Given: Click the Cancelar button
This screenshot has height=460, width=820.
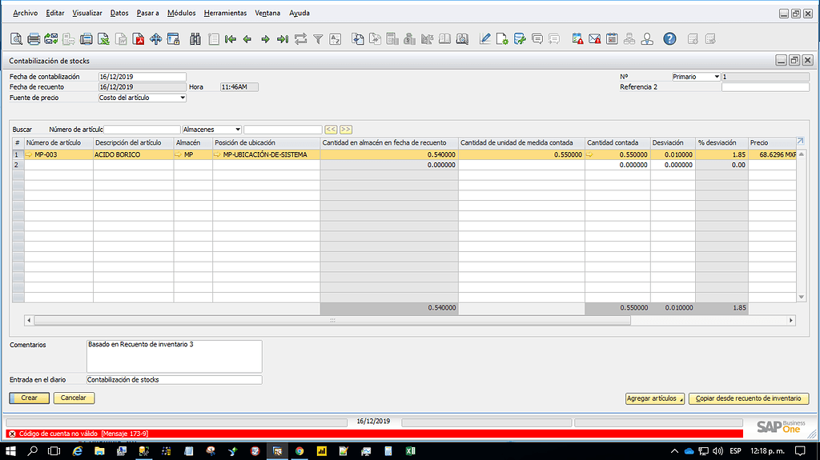Looking at the screenshot, I should (x=74, y=398).
